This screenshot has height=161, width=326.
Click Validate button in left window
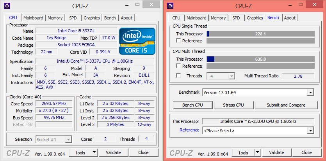113,153
